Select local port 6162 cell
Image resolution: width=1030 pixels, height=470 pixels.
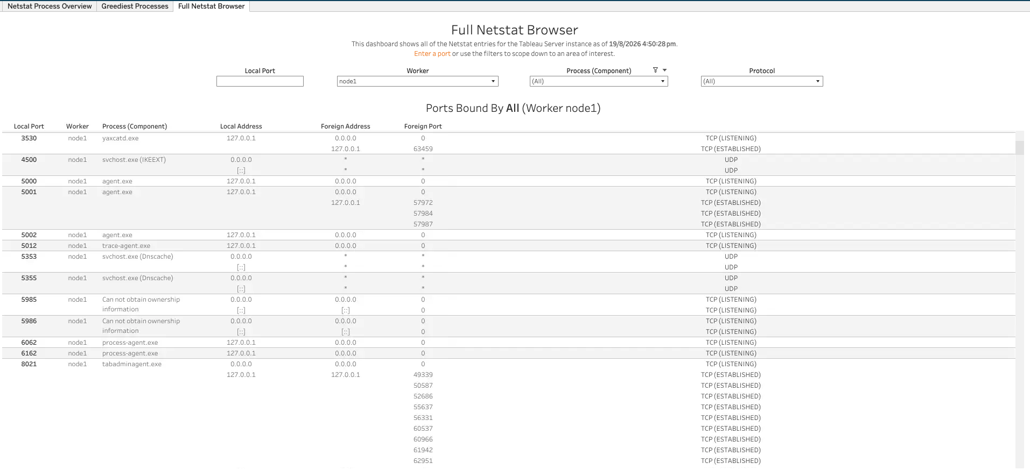pos(29,353)
